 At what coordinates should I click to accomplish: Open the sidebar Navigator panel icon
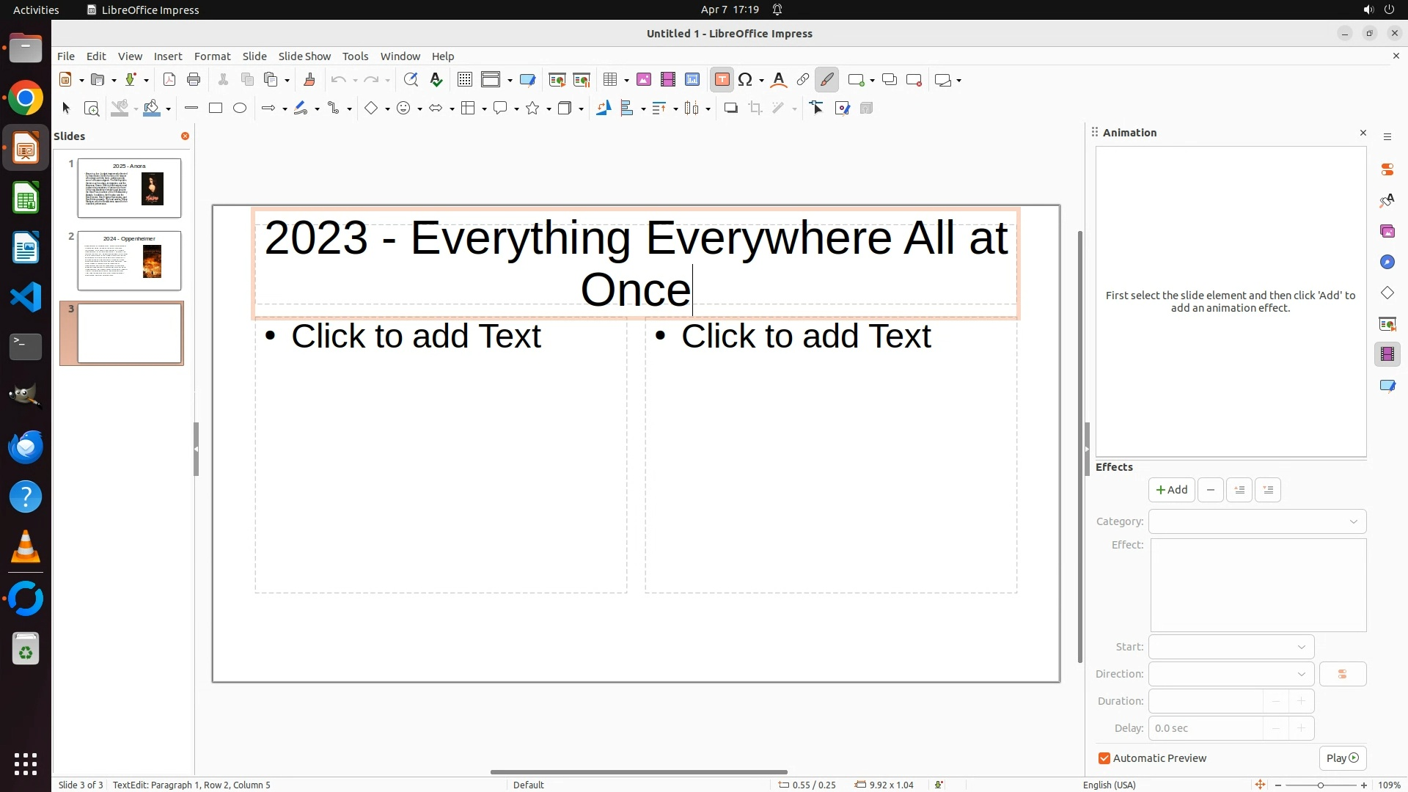click(1387, 263)
